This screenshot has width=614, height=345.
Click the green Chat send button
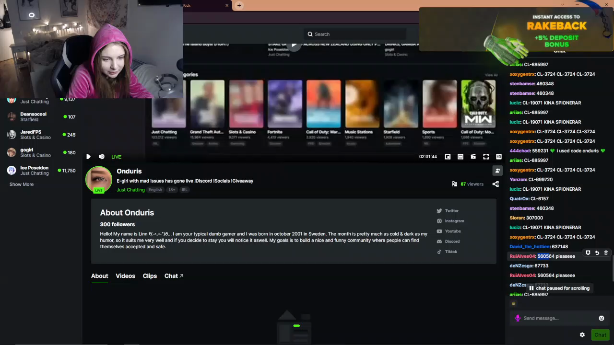click(x=600, y=335)
